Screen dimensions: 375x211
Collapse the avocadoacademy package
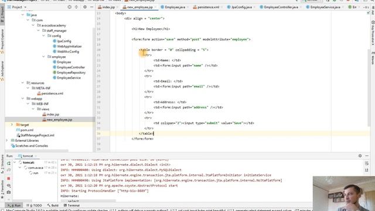coord(33,25)
